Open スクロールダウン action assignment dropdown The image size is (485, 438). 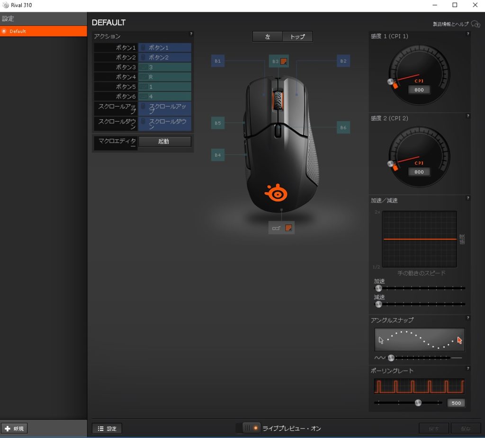coord(164,124)
